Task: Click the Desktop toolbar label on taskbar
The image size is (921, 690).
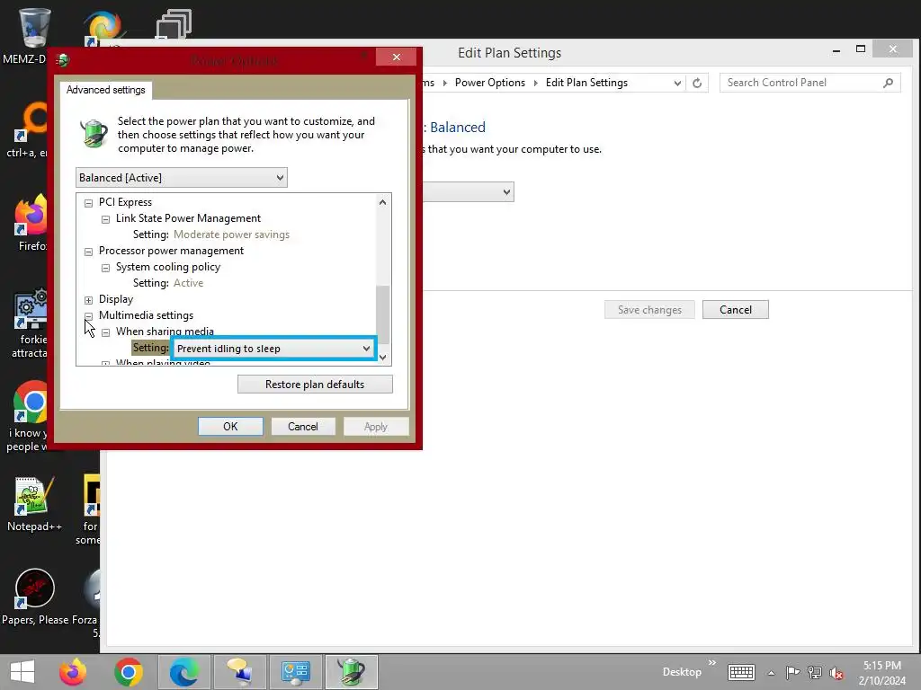Action: pos(682,672)
